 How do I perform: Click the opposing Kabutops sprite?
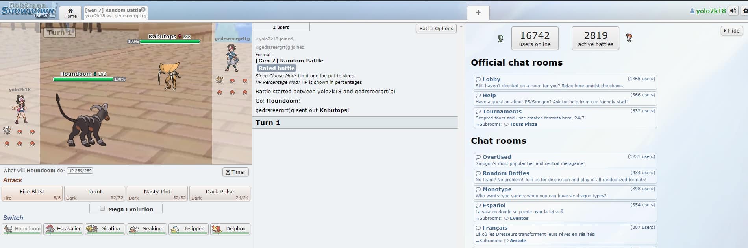click(x=169, y=76)
